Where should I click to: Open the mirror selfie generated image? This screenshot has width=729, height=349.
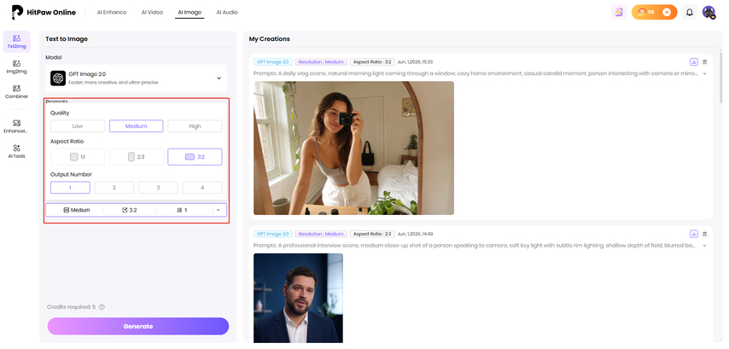point(353,148)
